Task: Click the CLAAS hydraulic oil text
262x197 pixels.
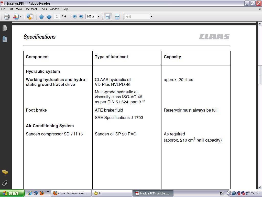Action: [113, 80]
